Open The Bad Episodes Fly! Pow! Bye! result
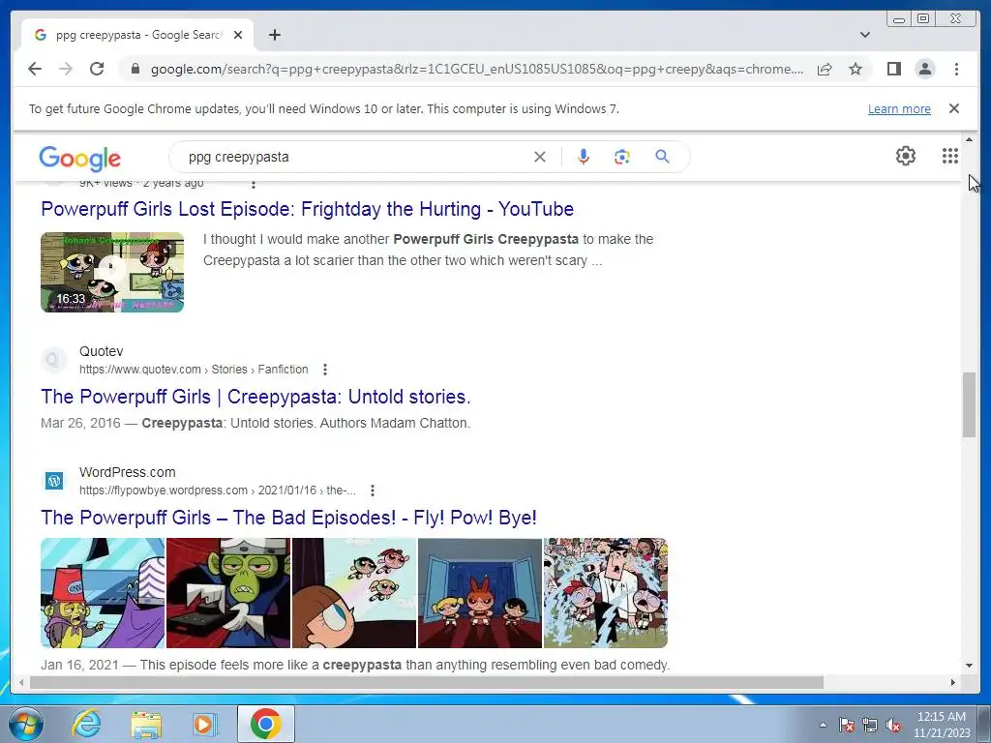 tap(288, 519)
